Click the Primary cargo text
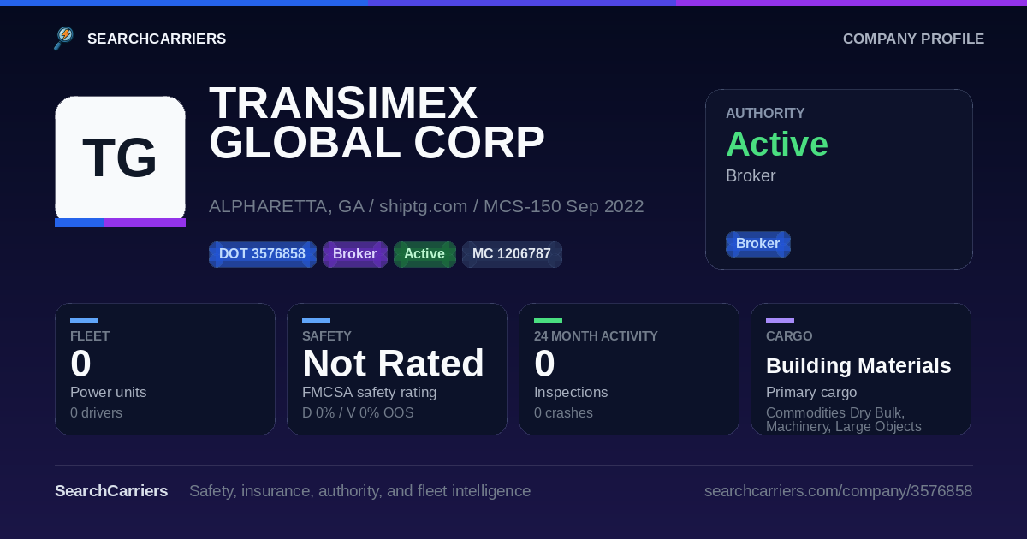The width and height of the screenshot is (1027, 539). pyautogui.click(x=811, y=393)
